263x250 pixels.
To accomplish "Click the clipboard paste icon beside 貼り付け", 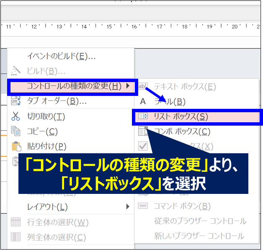I will pos(16,147).
